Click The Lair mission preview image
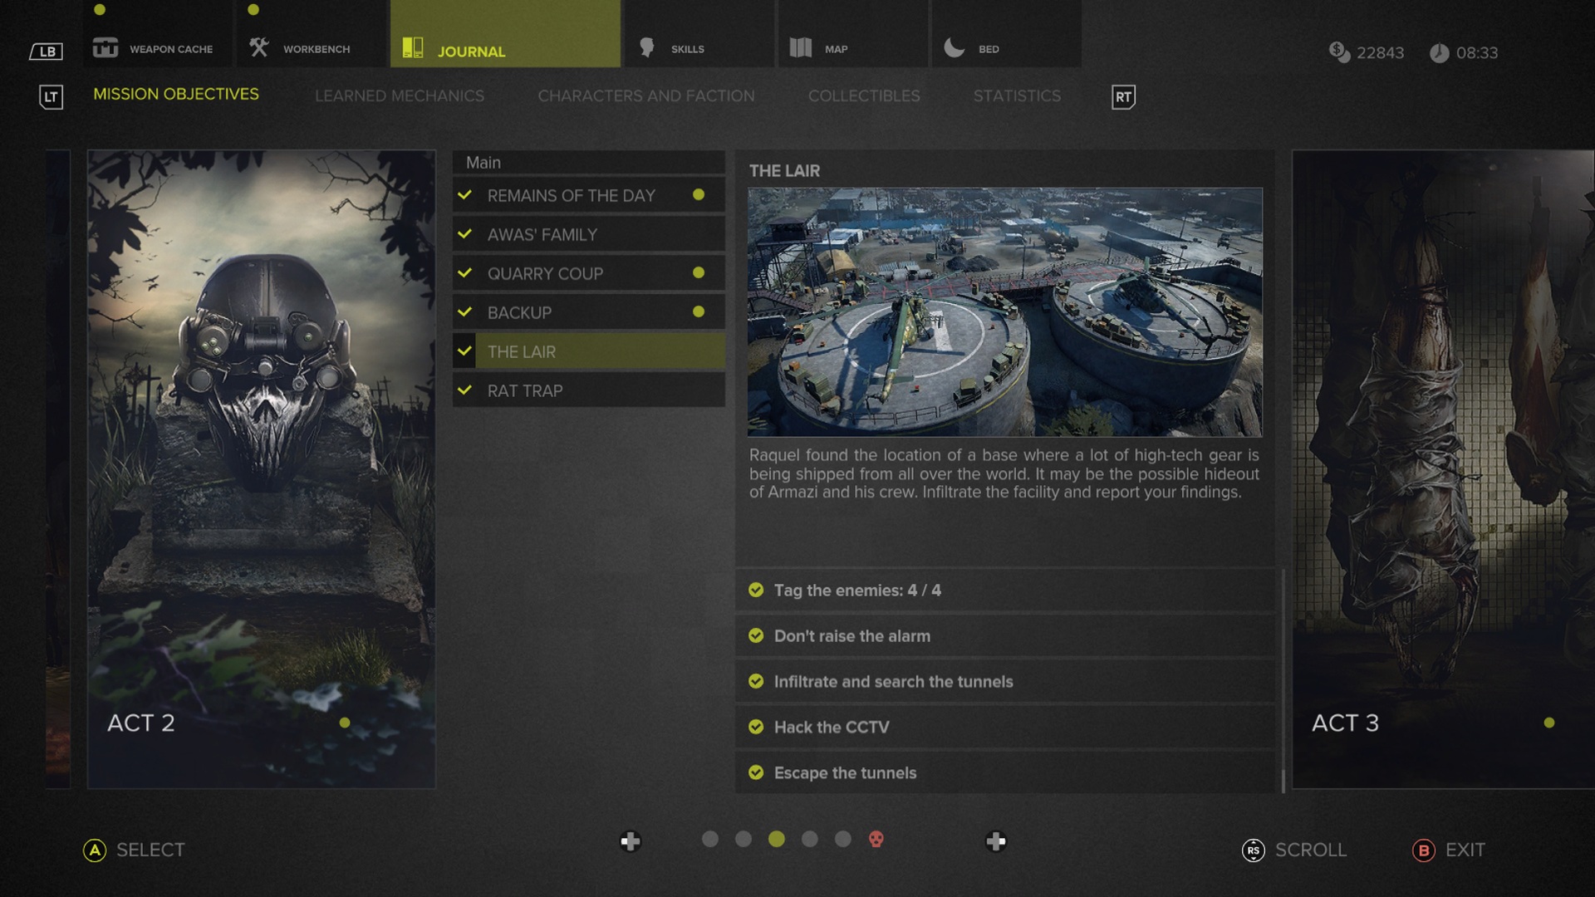 tap(1005, 311)
